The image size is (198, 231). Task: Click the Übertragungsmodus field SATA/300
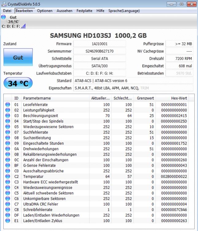click(99, 66)
